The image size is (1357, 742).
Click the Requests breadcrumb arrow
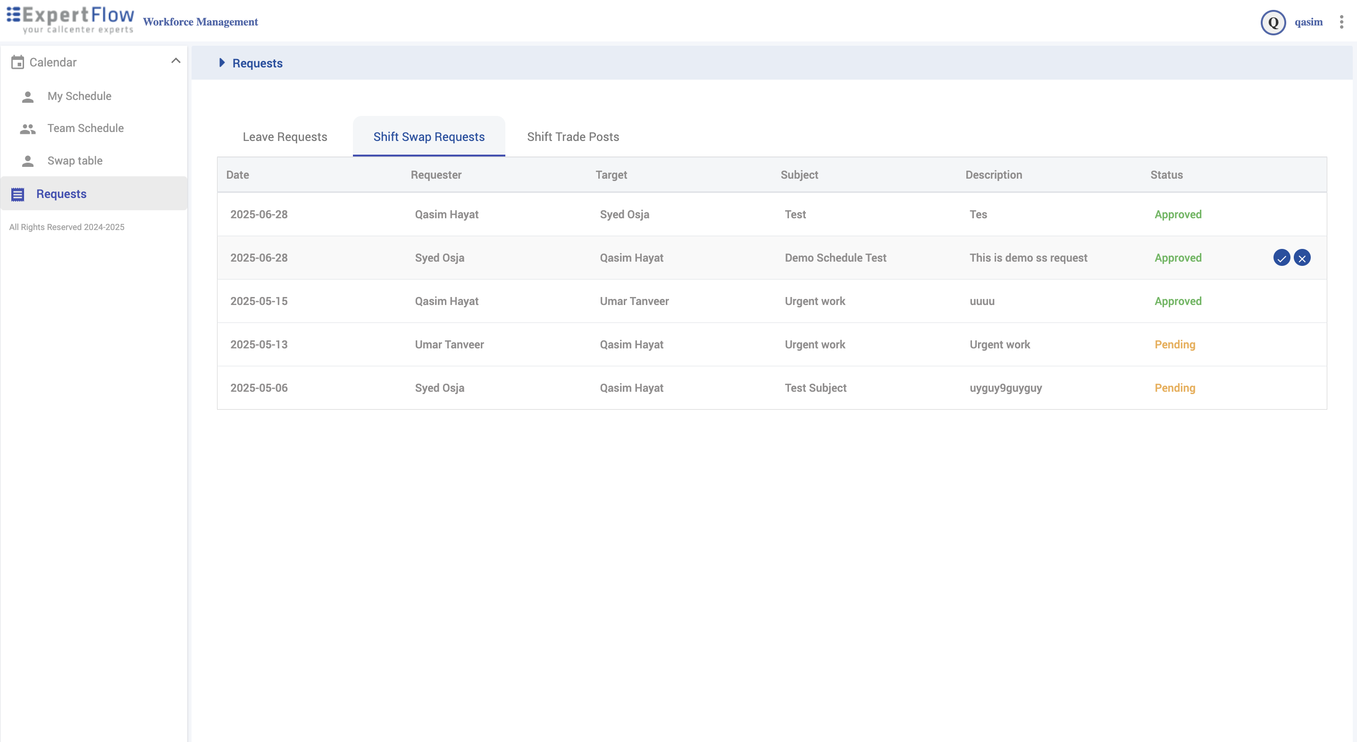coord(222,63)
